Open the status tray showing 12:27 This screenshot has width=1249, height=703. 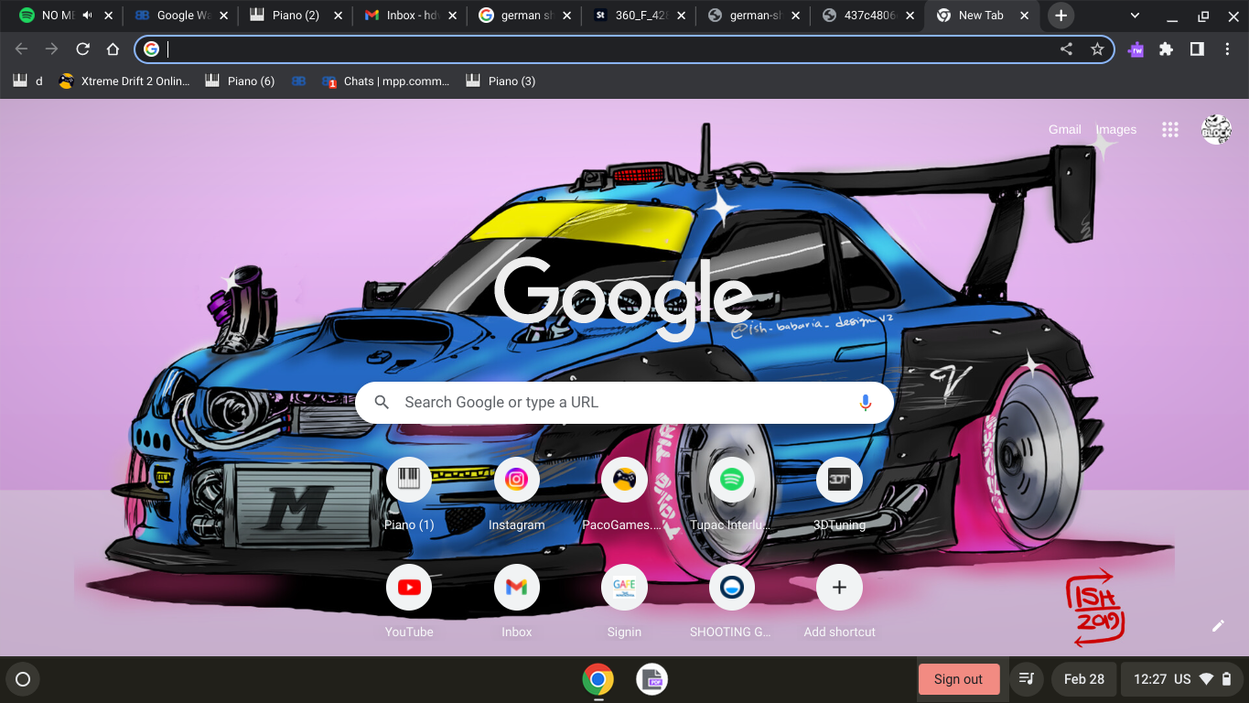1182,679
